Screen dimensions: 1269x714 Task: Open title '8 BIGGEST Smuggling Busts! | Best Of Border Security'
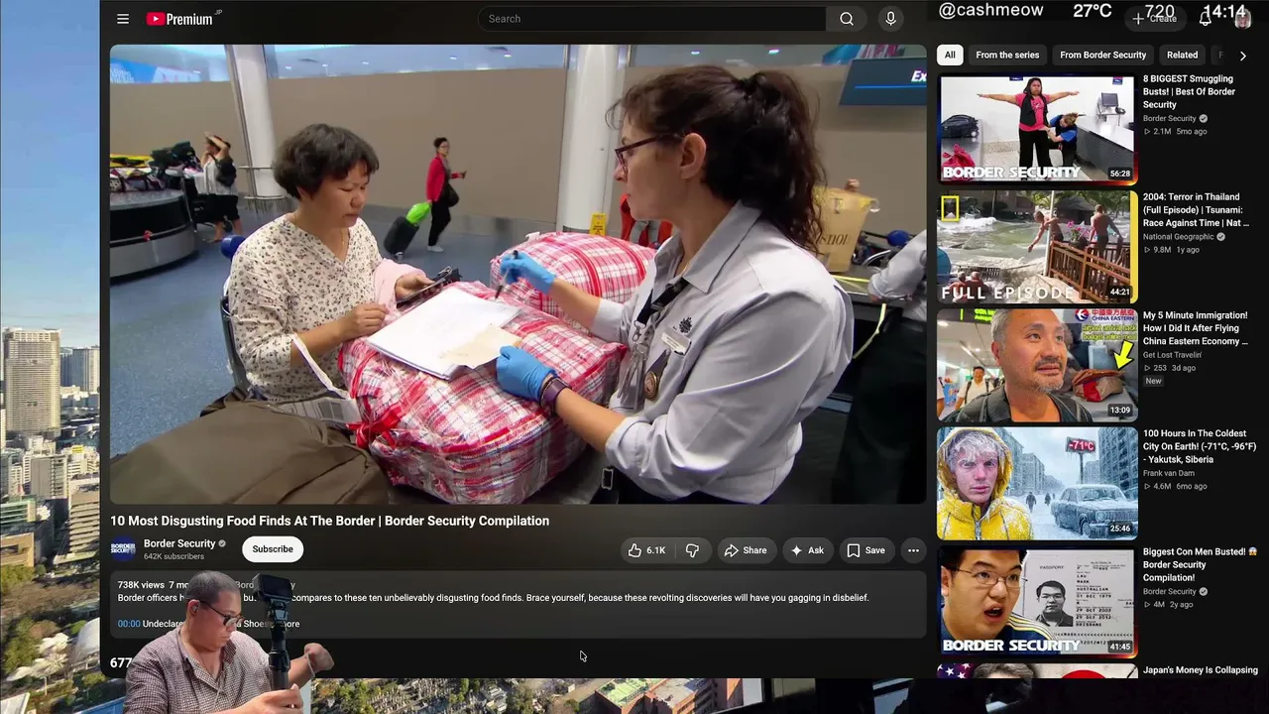point(1190,91)
